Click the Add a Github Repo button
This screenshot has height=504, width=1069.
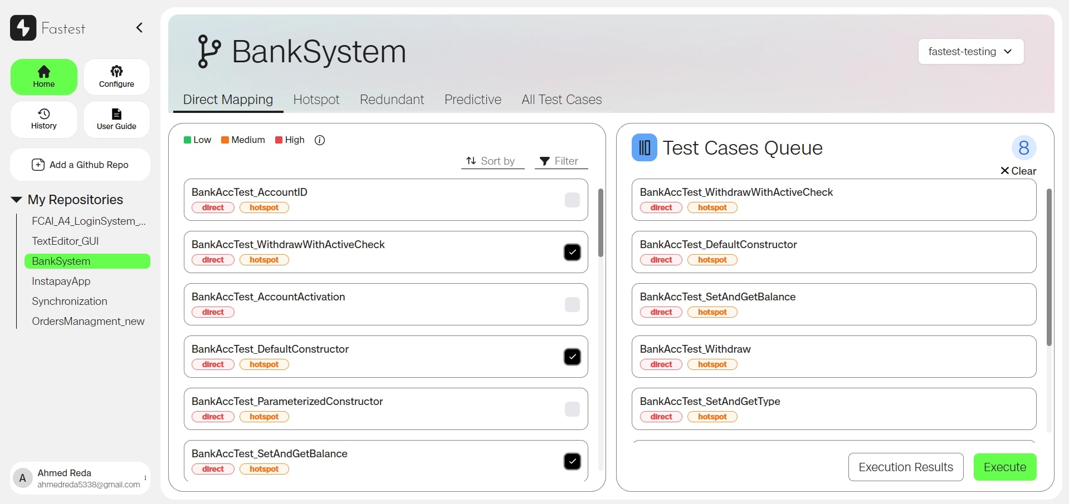click(x=80, y=165)
